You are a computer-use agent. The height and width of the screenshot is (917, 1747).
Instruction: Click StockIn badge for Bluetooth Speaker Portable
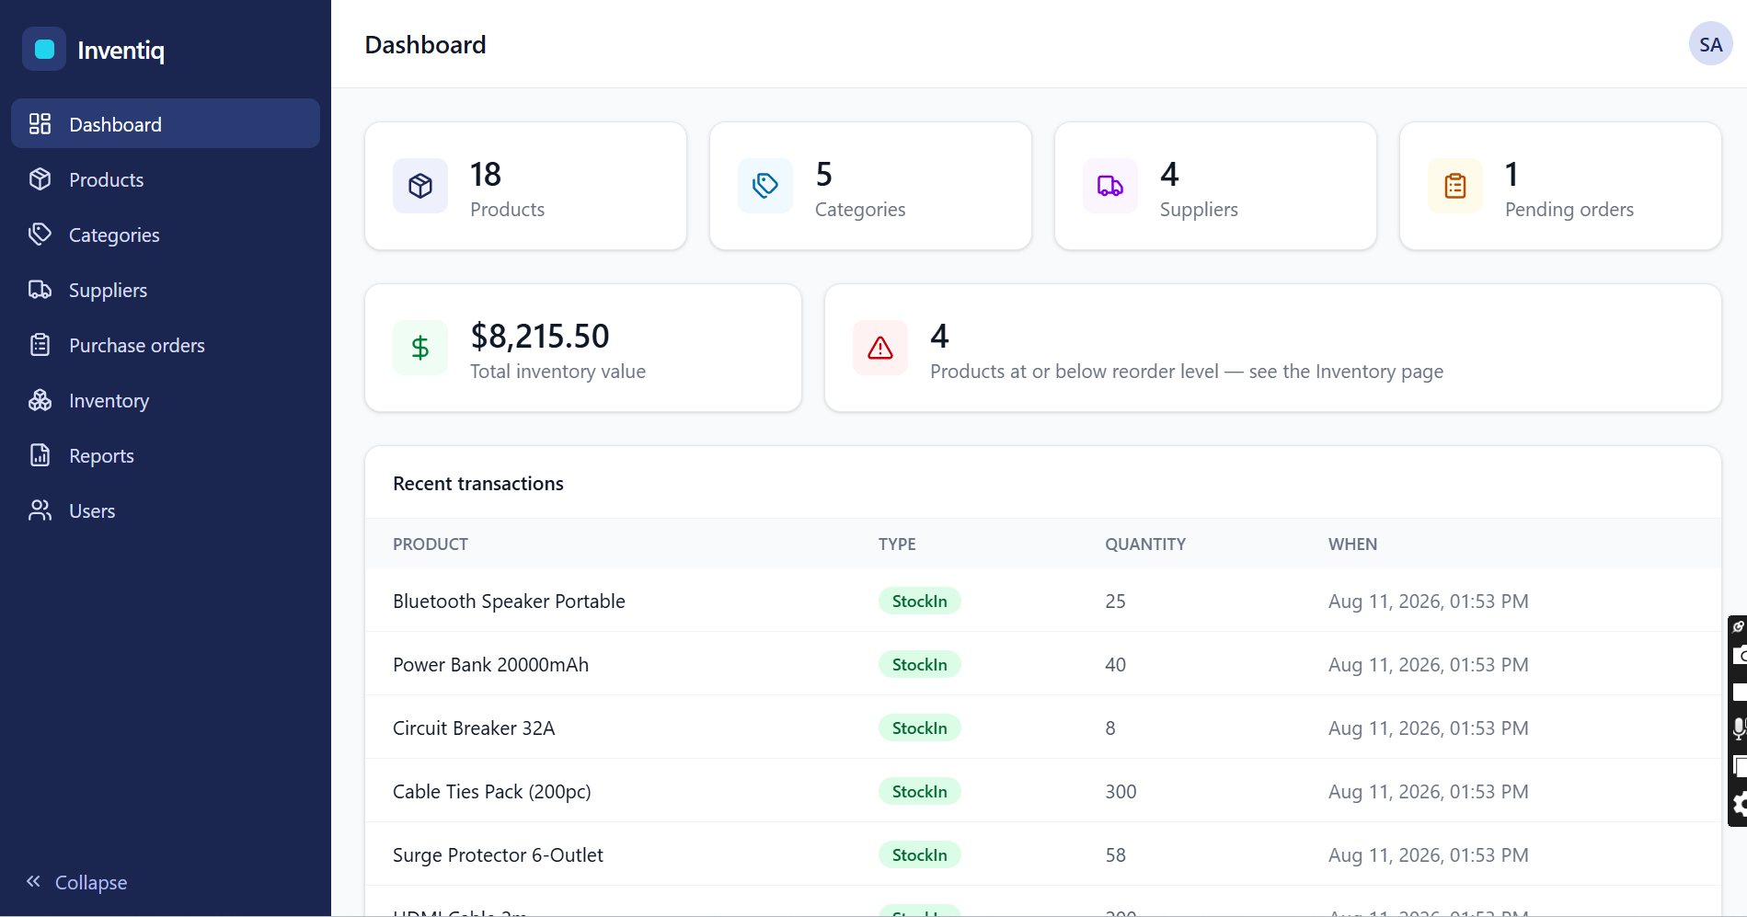[919, 601]
